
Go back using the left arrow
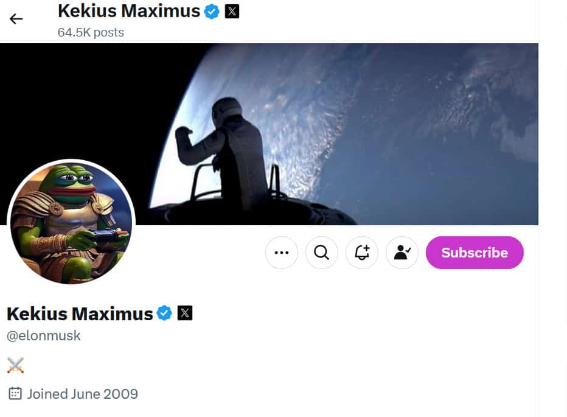(16, 18)
